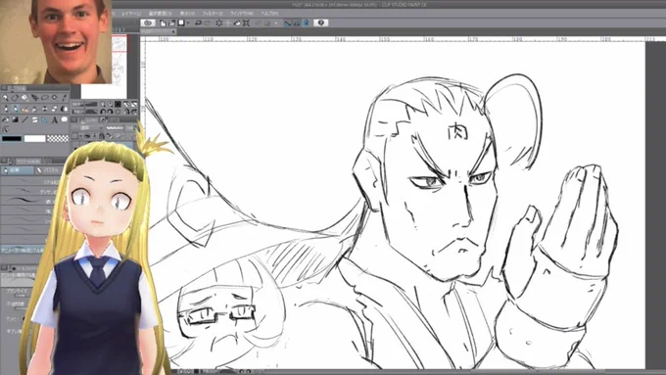Click the change palette color box in layer panel

click(74, 136)
